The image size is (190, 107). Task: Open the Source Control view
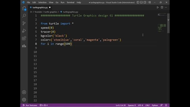point(24,23)
